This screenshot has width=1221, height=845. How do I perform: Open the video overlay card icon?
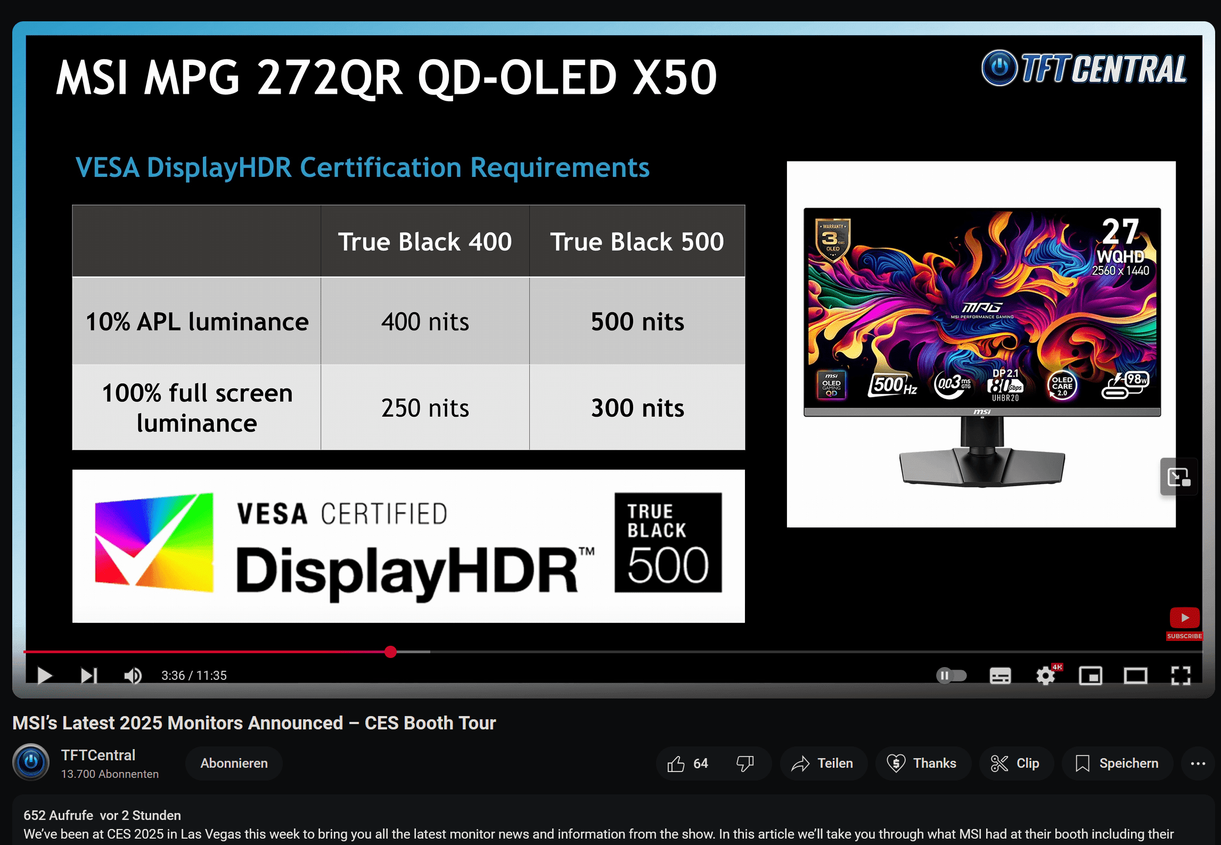pyautogui.click(x=1178, y=477)
